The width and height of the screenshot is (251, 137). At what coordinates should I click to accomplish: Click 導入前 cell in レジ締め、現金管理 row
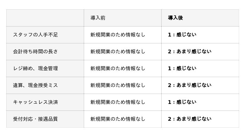coord(118,68)
